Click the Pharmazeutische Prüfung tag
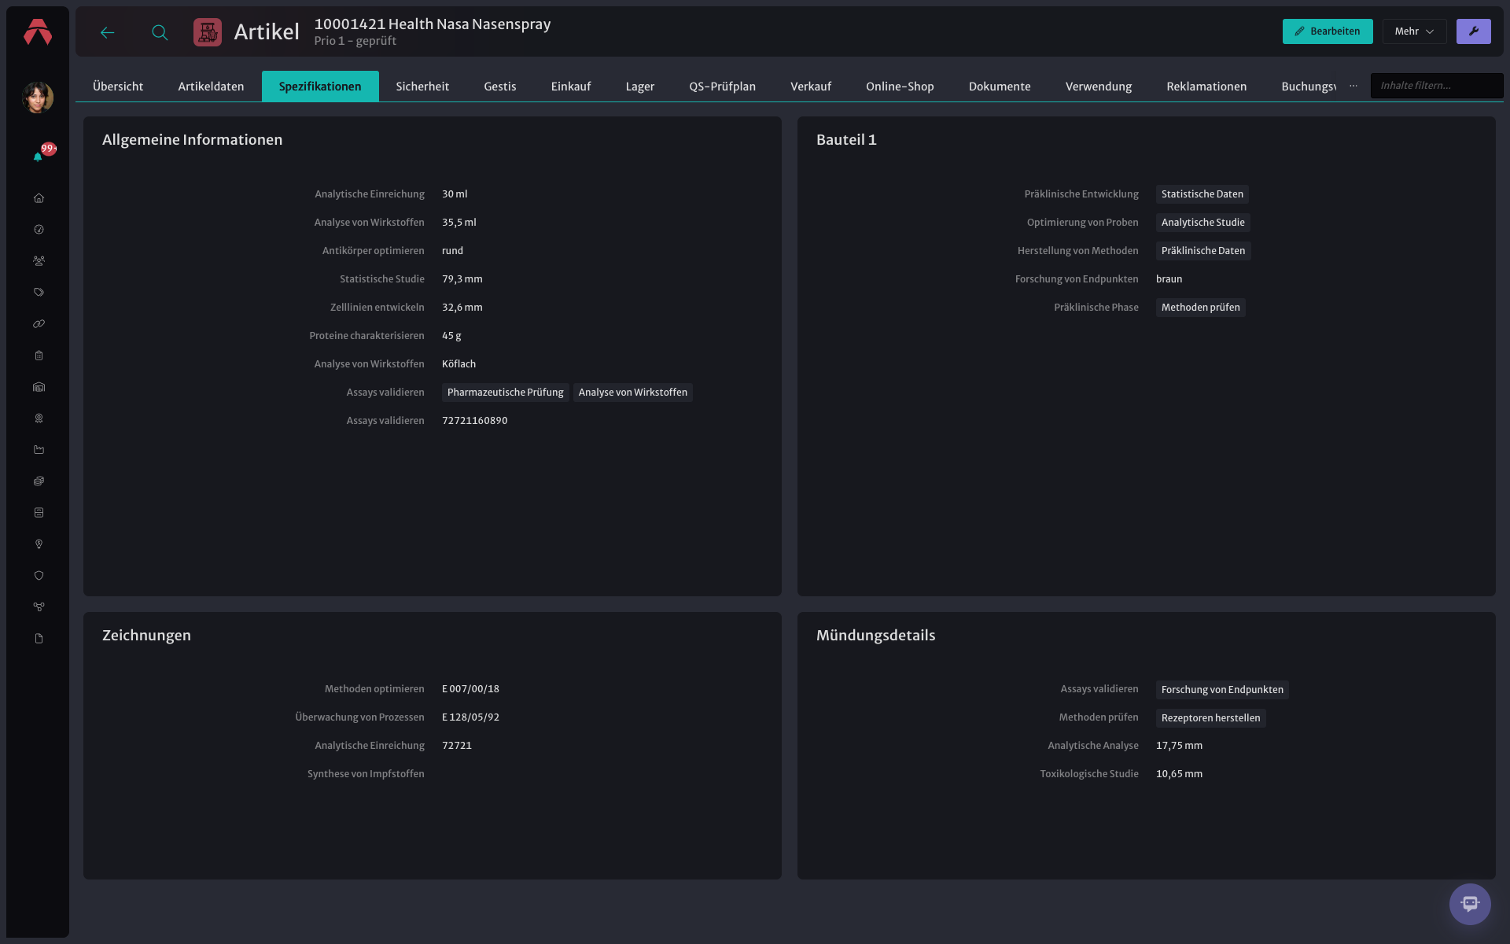 505,393
